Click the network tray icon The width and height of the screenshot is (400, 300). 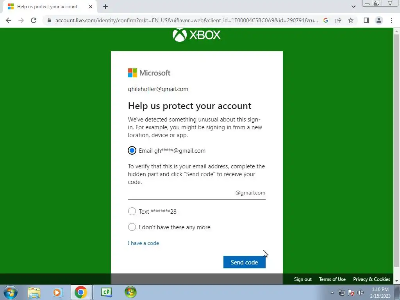341,293
